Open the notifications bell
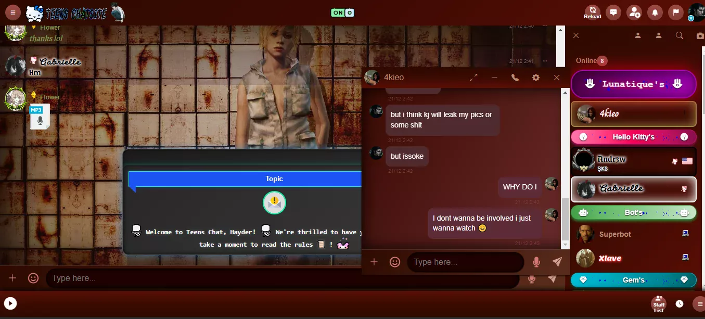Screen dimensions: 705x319 (x=655, y=12)
